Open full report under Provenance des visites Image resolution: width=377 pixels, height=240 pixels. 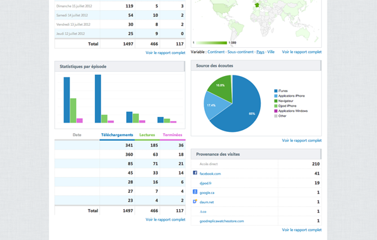click(x=302, y=230)
